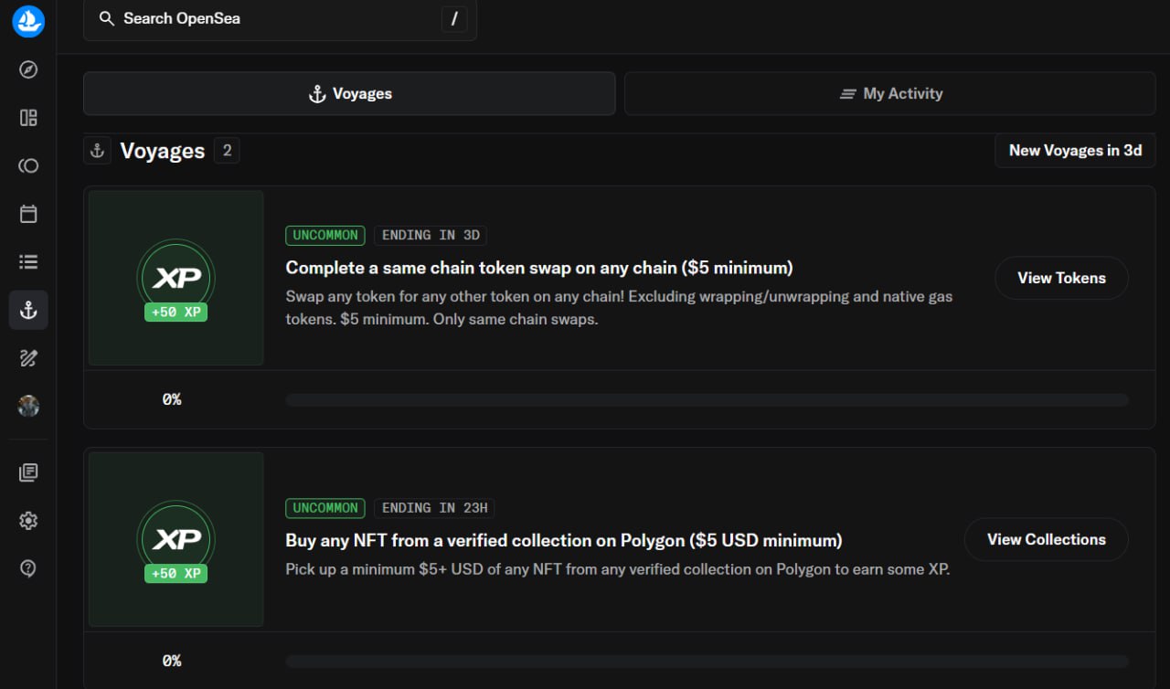The width and height of the screenshot is (1170, 689).
Task: Open the OpenSea home logo
Action: point(28,20)
